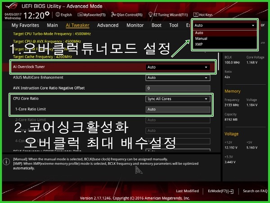Select AVX Instruction Core Ratio Negative Offset label
The height and width of the screenshot is (203, 270).
coord(49,88)
